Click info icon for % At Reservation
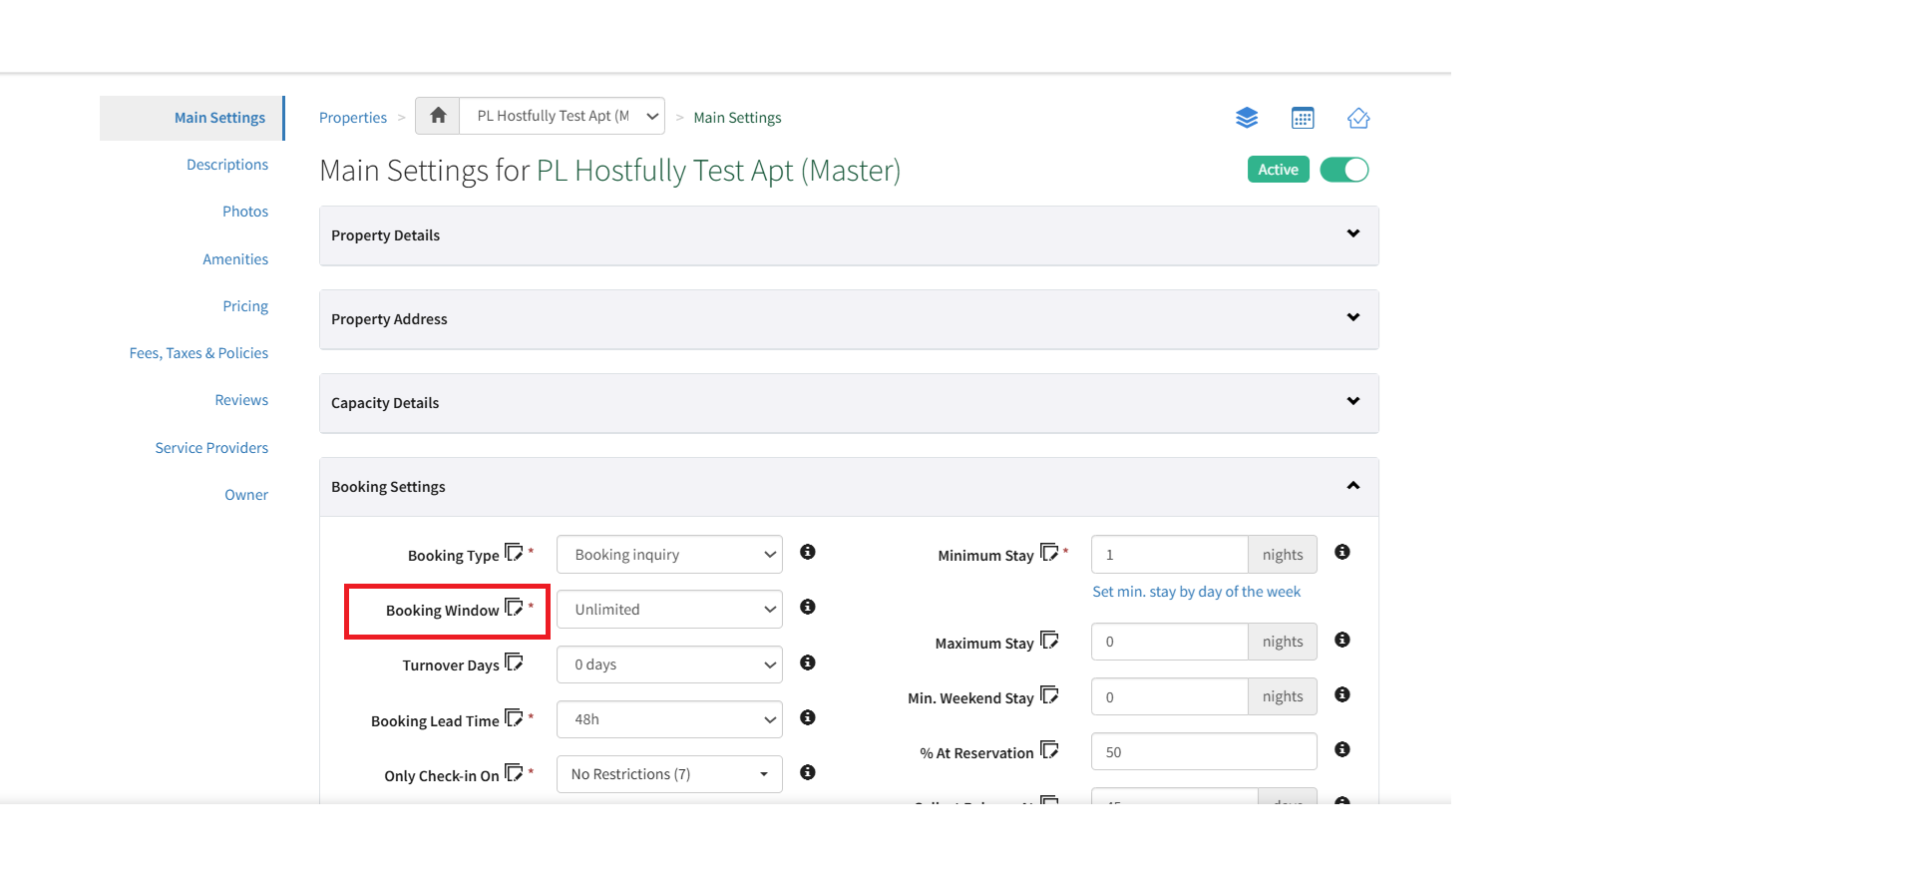Viewport: 1913px width, 885px height. 1342,749
